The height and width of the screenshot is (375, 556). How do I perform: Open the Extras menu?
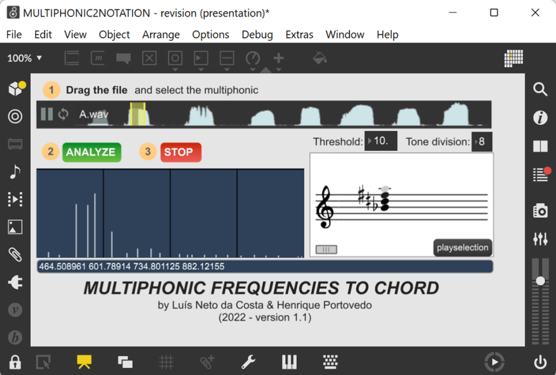pyautogui.click(x=299, y=34)
